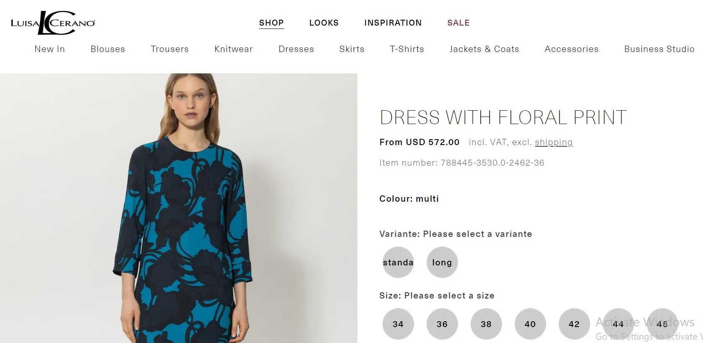Go to the Dresses category
This screenshot has width=703, height=343.
(296, 49)
